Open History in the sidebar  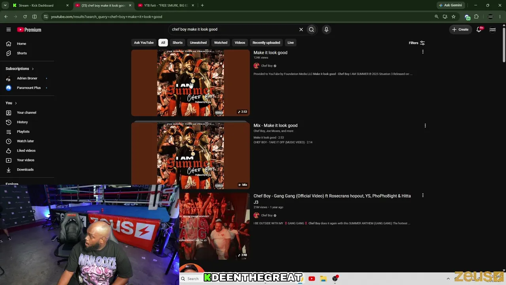click(22, 122)
